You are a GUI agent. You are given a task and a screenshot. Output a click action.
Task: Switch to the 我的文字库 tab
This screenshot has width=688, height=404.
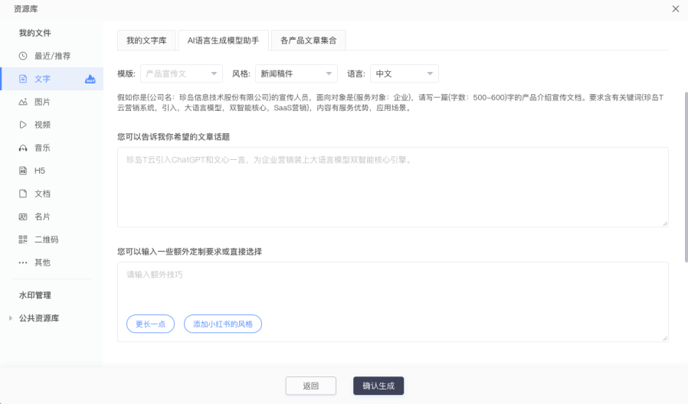click(x=146, y=41)
